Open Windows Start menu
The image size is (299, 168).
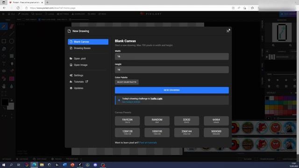pyautogui.click(x=3, y=165)
